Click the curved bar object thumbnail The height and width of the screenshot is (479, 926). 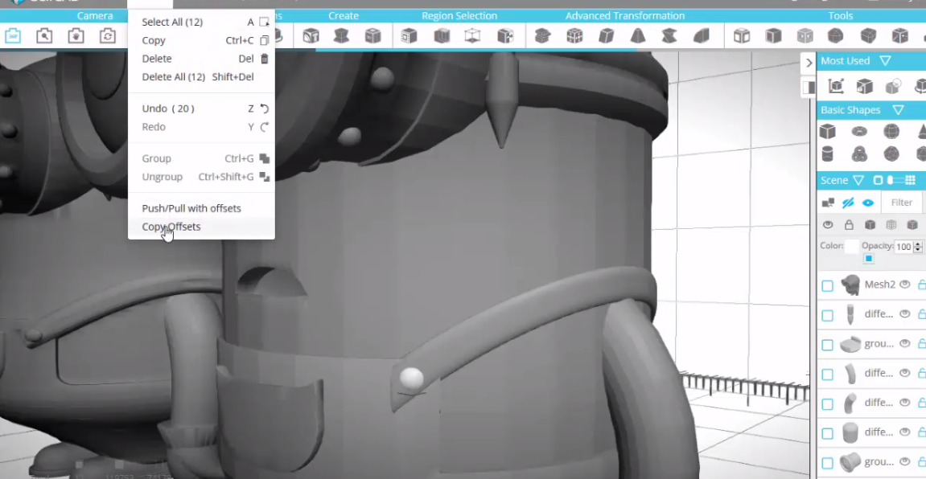(x=850, y=374)
